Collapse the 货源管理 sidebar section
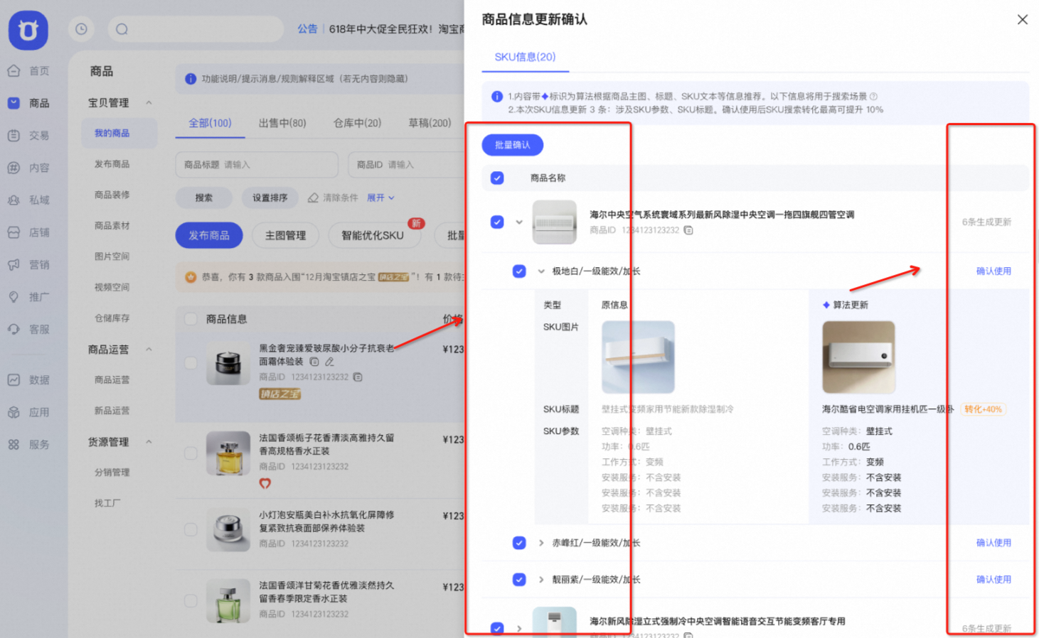The image size is (1039, 638). pos(149,441)
